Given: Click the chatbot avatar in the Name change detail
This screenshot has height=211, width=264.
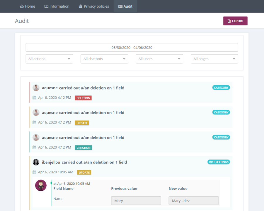Looking at the screenshot, I should (x=41, y=185).
